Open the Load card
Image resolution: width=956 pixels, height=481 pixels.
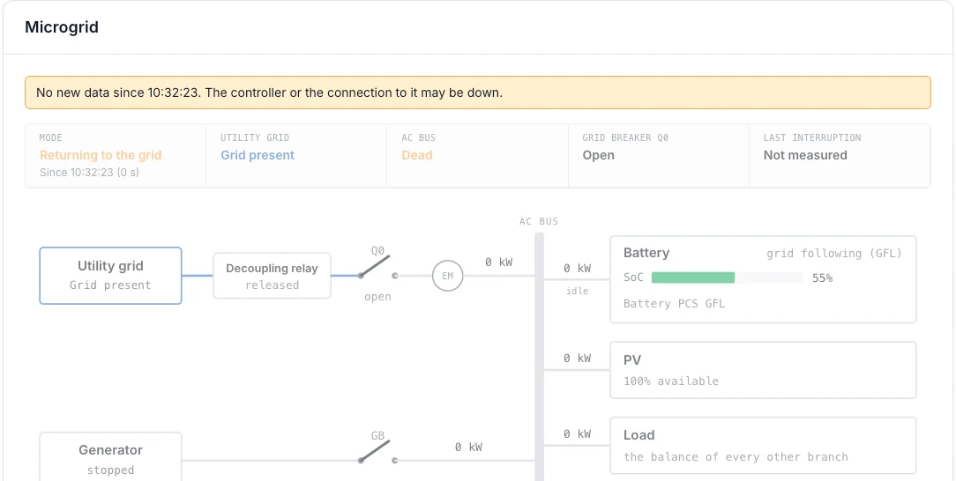coord(763,446)
